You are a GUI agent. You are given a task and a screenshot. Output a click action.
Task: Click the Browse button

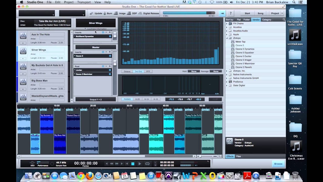click(278, 164)
